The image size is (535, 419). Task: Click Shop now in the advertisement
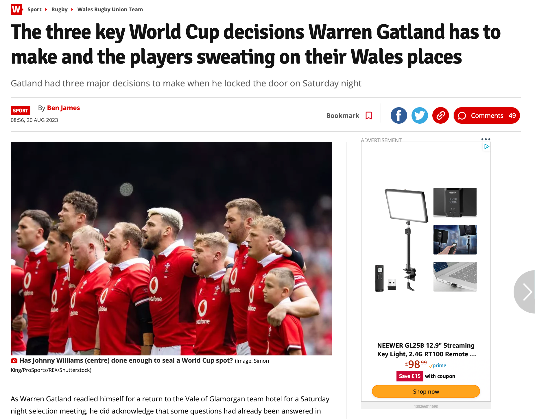pyautogui.click(x=426, y=391)
